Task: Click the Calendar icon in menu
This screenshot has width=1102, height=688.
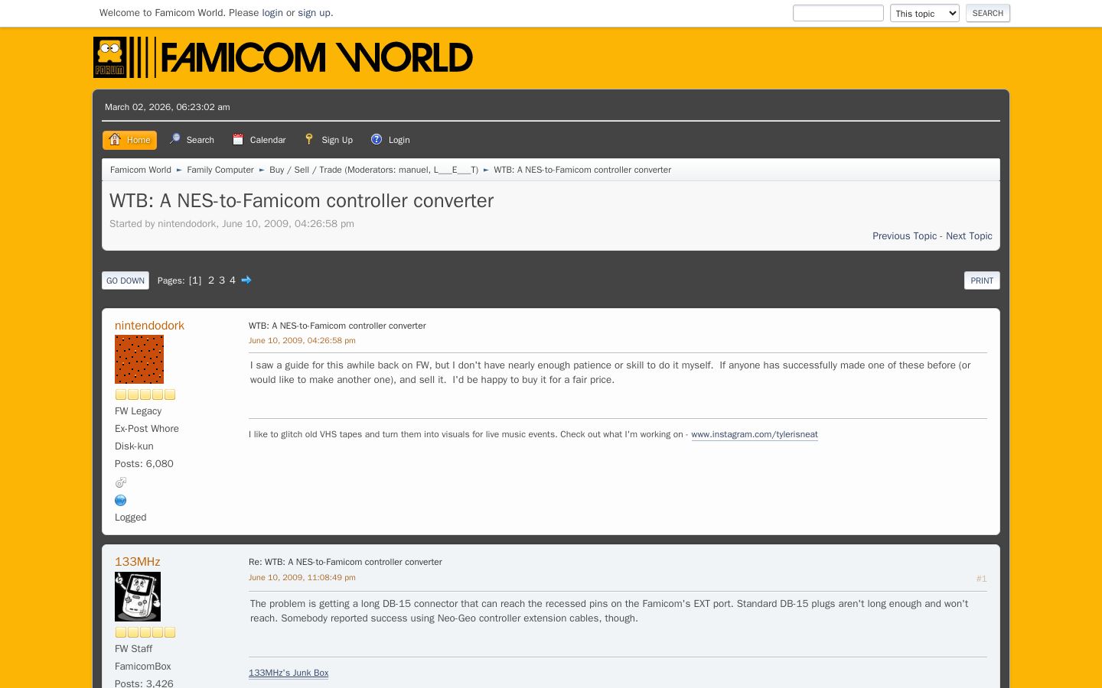Action: point(238,139)
